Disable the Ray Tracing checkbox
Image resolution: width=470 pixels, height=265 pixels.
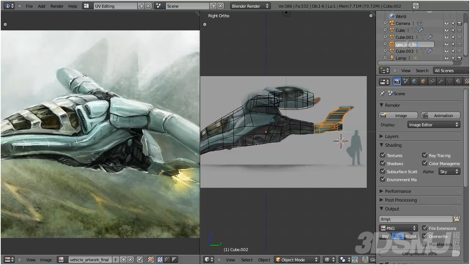(425, 155)
